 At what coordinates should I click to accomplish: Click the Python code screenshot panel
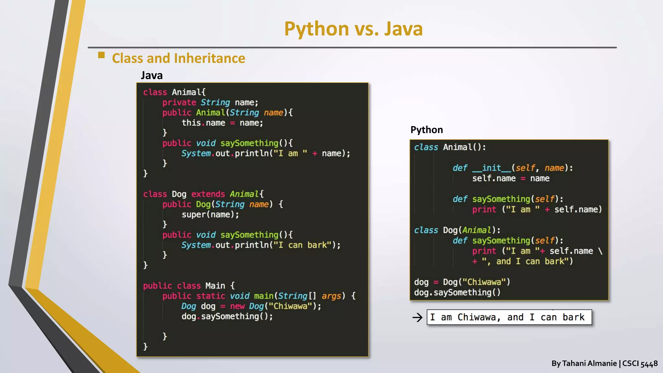509,220
